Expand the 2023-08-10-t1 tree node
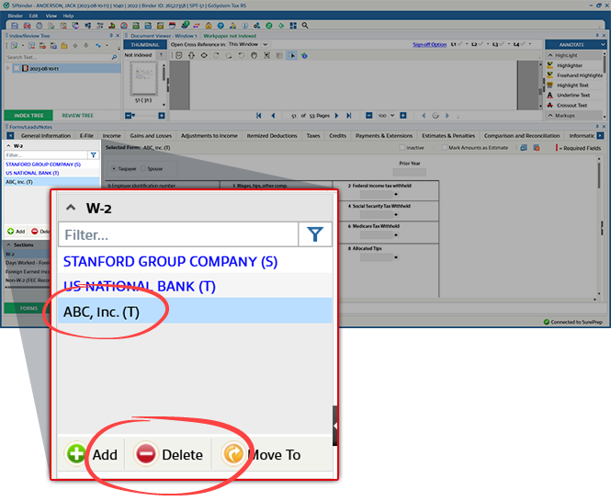The height and width of the screenshot is (501, 611). [7, 68]
